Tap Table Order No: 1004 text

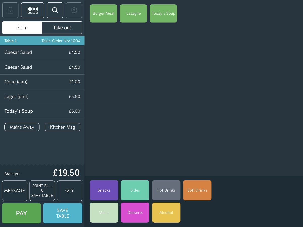(61, 41)
